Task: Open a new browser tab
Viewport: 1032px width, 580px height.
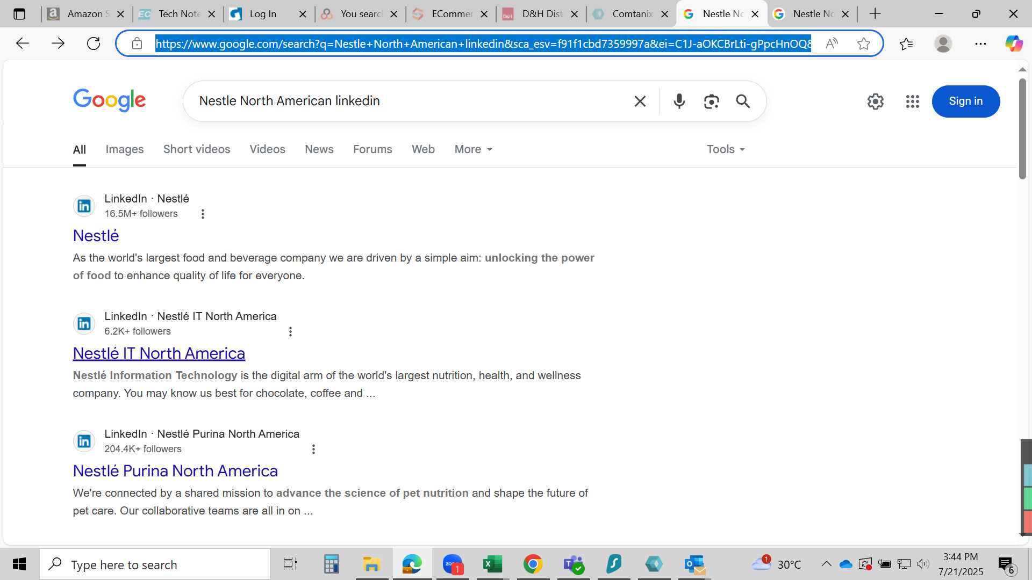Action: tap(875, 14)
